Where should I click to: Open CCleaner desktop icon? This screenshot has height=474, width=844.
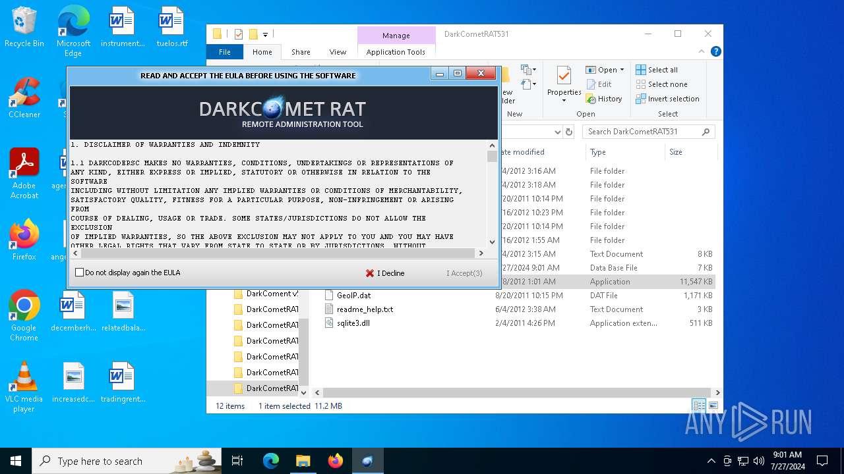pyautogui.click(x=24, y=98)
